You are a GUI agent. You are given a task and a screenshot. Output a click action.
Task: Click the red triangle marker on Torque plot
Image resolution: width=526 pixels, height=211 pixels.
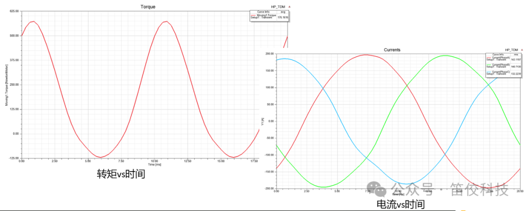(289, 6)
